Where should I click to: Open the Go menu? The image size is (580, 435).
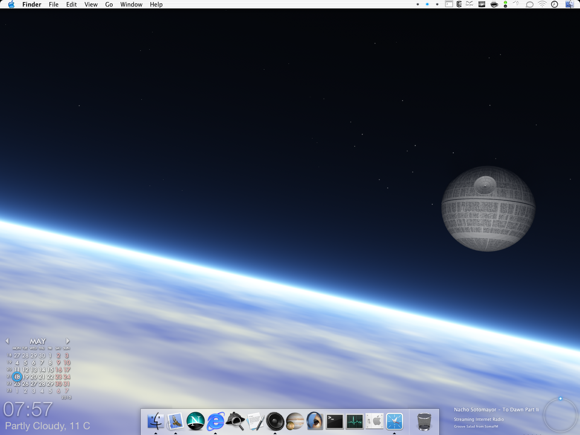click(109, 5)
